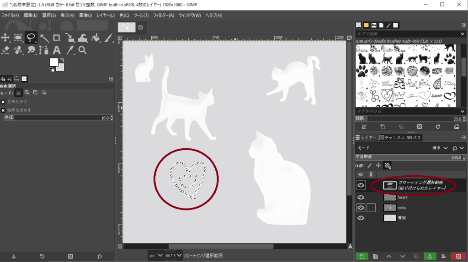Screen dimensions: 468x262
Task: Select the Rectangle Select tool
Action: point(18,37)
